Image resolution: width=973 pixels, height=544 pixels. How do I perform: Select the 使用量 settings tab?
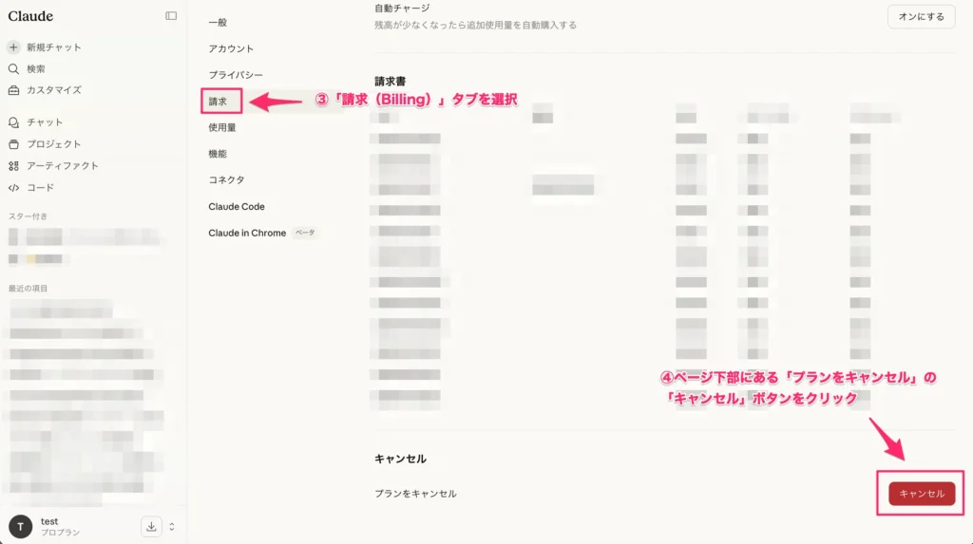click(222, 127)
